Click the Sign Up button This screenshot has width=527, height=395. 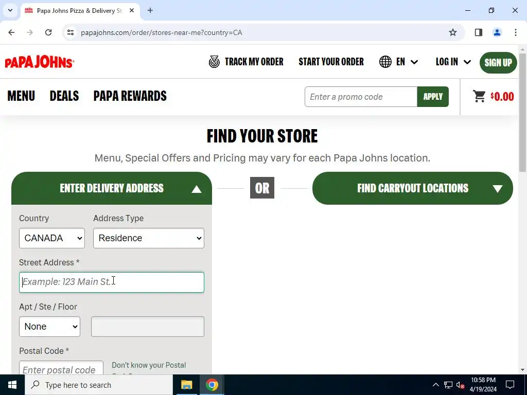pos(498,62)
